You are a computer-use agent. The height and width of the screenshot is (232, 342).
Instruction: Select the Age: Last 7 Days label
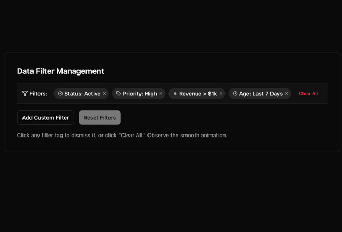click(x=261, y=94)
